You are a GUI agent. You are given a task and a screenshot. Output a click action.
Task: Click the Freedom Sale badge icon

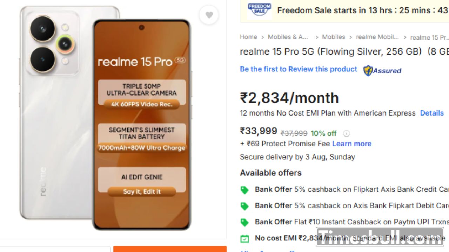(259, 9)
